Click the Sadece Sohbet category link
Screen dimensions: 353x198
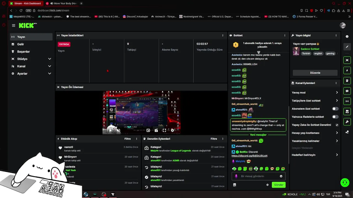tap(310, 49)
